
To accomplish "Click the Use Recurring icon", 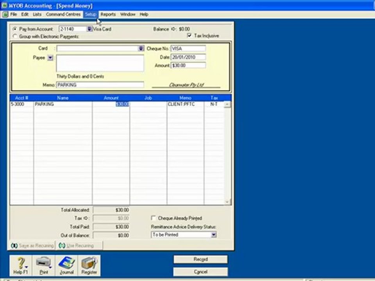I will pos(62,245).
